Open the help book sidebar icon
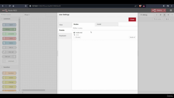 [x=160, y=15]
